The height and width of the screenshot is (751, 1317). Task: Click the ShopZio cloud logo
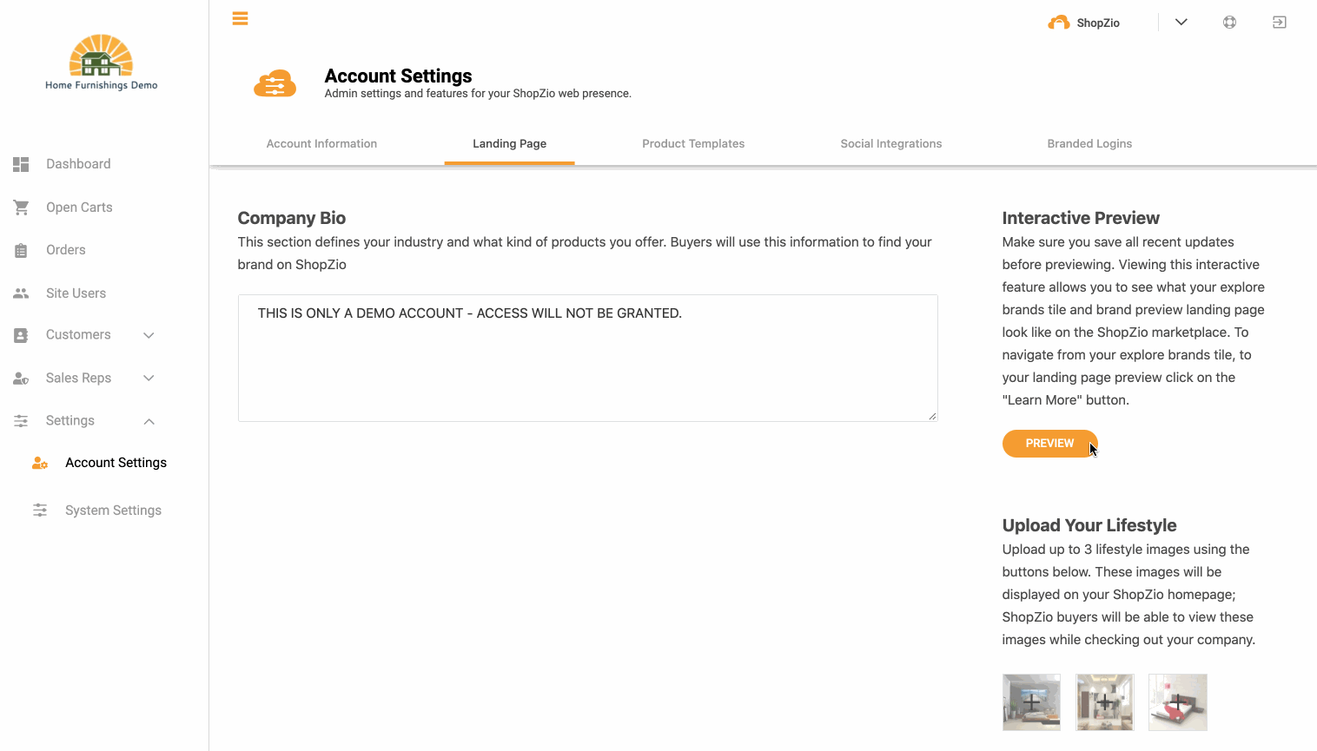click(1059, 23)
